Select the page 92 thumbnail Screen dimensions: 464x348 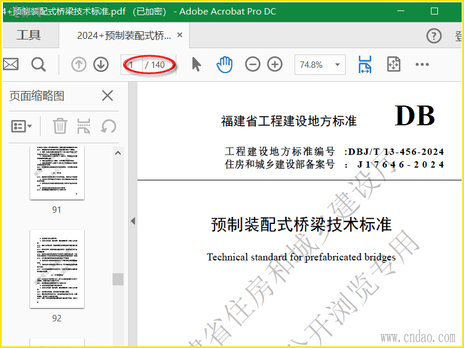click(57, 269)
